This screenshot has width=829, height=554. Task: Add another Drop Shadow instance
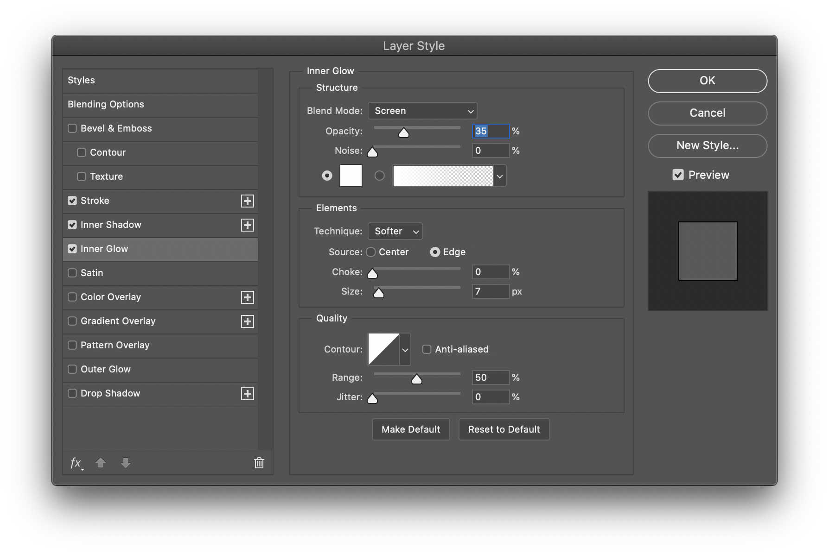[x=248, y=393]
